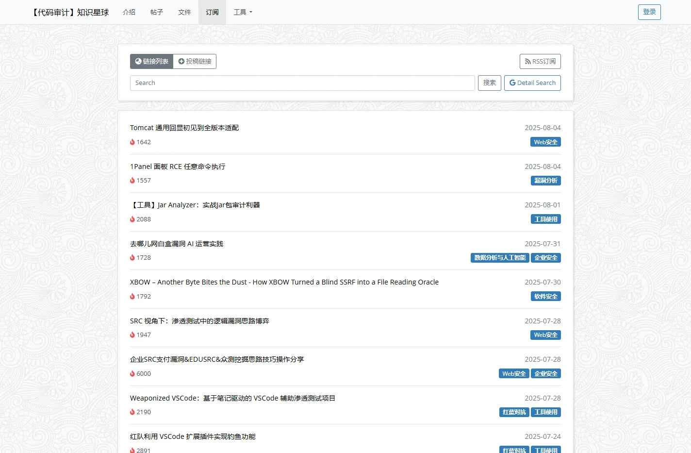
Task: Open the 企业SRC支付漏洞&EDUSRC article
Action: coord(217,359)
